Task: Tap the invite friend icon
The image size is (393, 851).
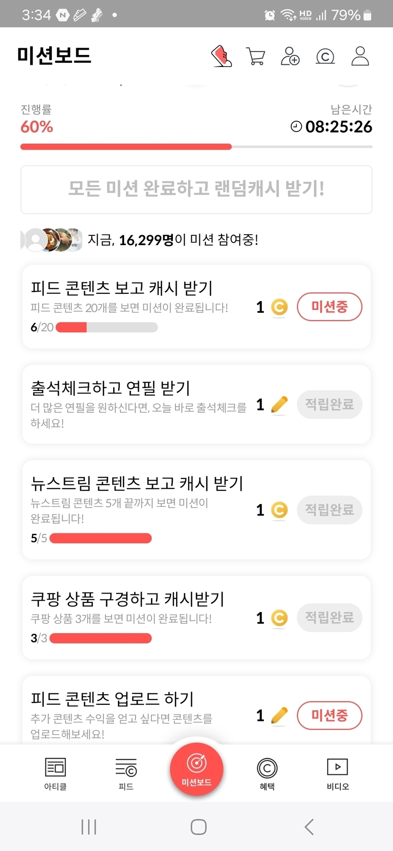Action: [290, 56]
